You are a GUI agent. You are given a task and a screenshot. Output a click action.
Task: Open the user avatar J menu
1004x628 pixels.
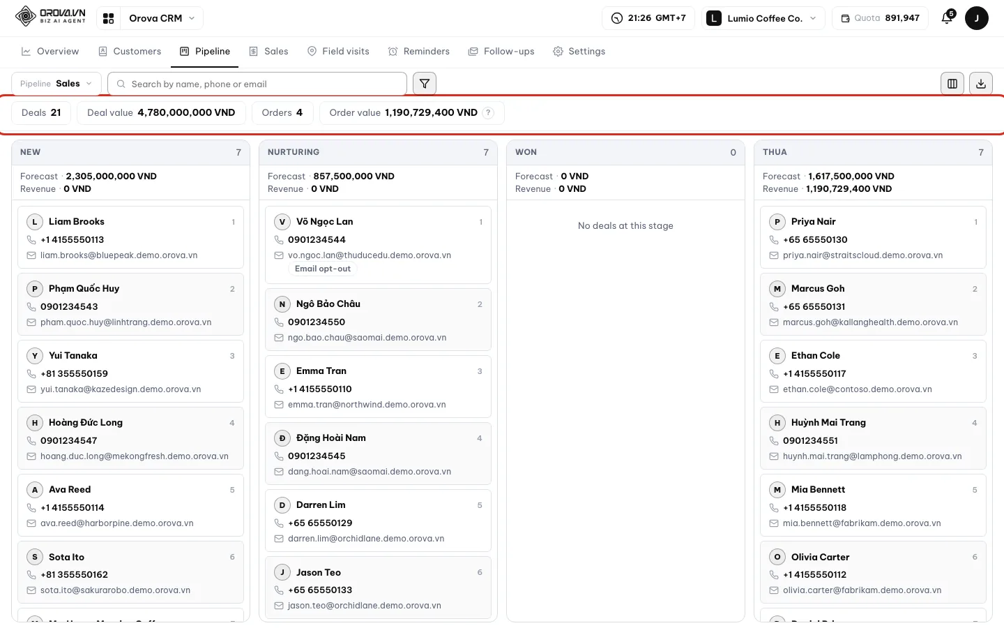point(977,18)
